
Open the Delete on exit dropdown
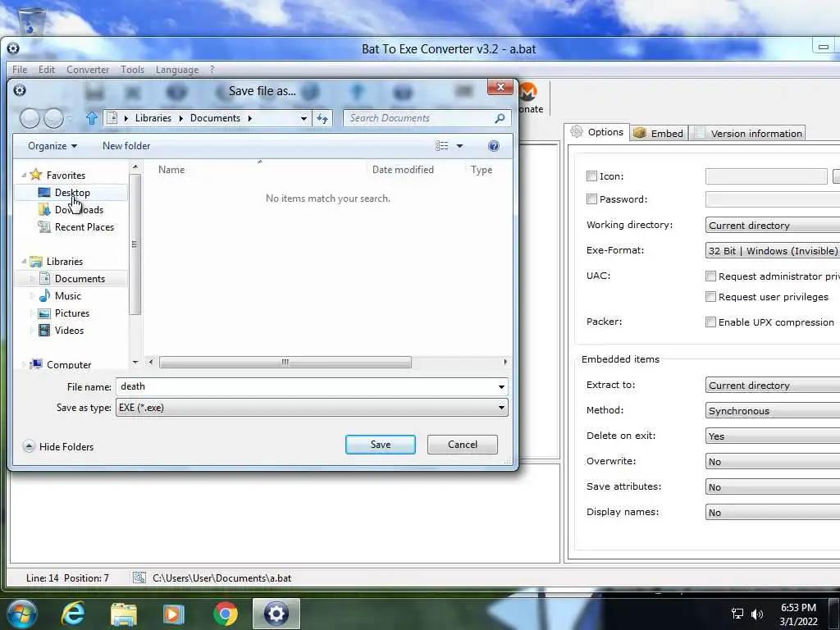tap(773, 436)
